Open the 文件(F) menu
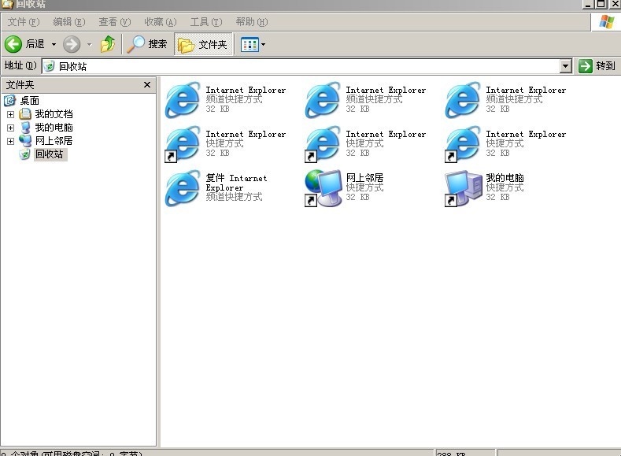621x456 pixels. [x=22, y=22]
